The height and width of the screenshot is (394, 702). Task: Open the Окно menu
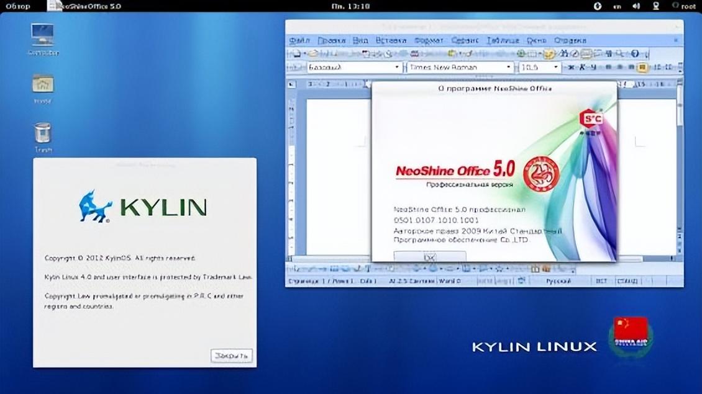[536, 40]
